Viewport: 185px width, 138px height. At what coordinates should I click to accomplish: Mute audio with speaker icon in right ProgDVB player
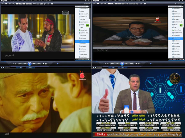pyautogui.click(x=138, y=64)
